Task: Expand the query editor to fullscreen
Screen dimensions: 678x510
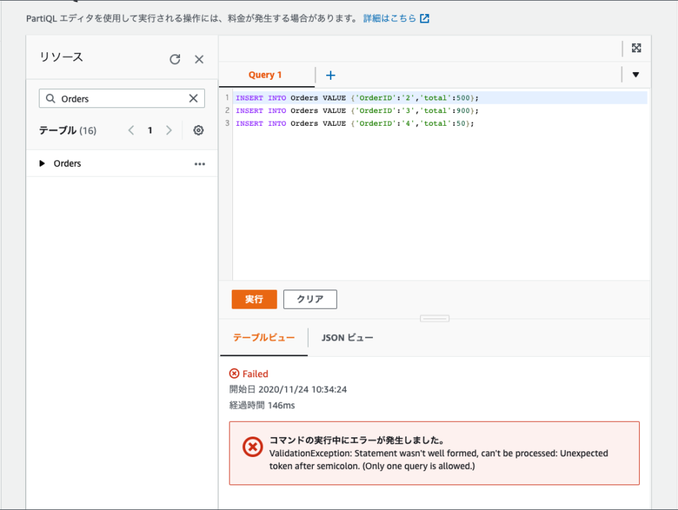Action: coord(636,48)
